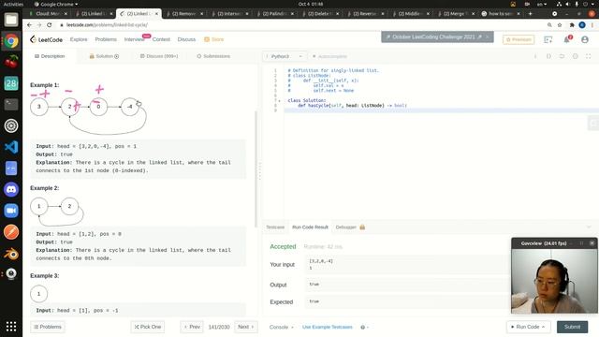Open the Python3 language dropdown
The height and width of the screenshot is (337, 599).
[x=285, y=56]
